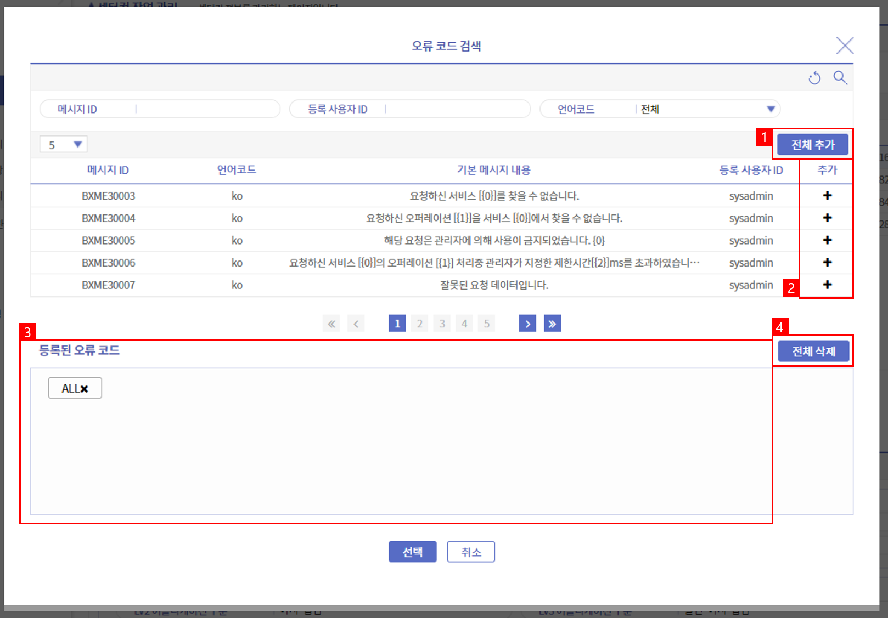This screenshot has width=888, height=618.
Task: Select the BXME30006 message ID cell
Action: 109,263
